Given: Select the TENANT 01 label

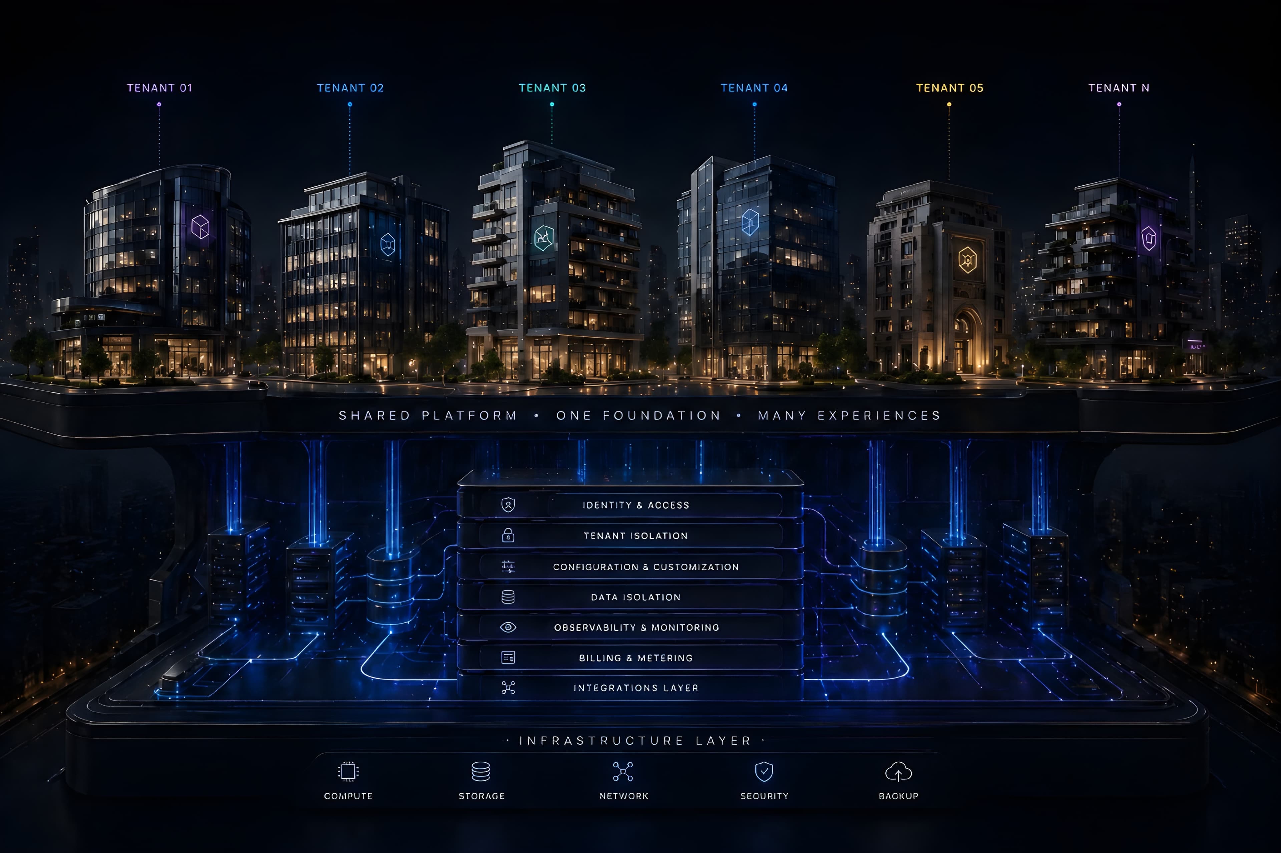Looking at the screenshot, I should [x=159, y=88].
